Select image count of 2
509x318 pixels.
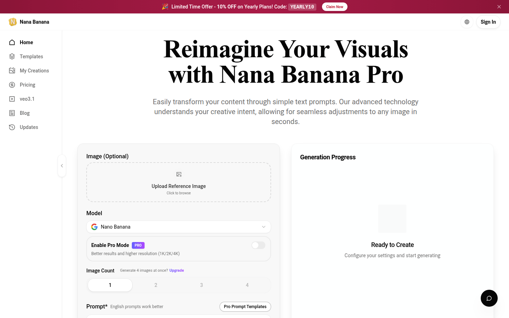coord(156,285)
